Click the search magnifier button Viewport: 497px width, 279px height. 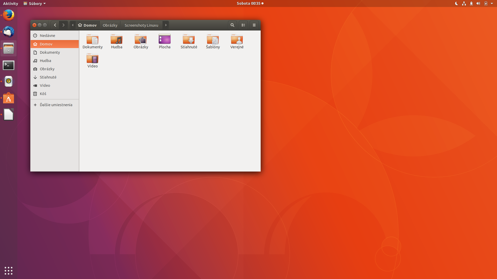tap(232, 25)
